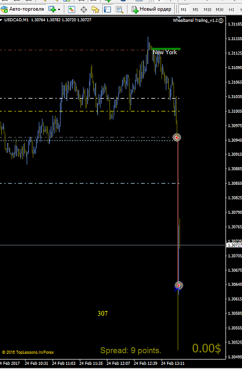Click the expert advisor smiley face icon

coord(221,21)
